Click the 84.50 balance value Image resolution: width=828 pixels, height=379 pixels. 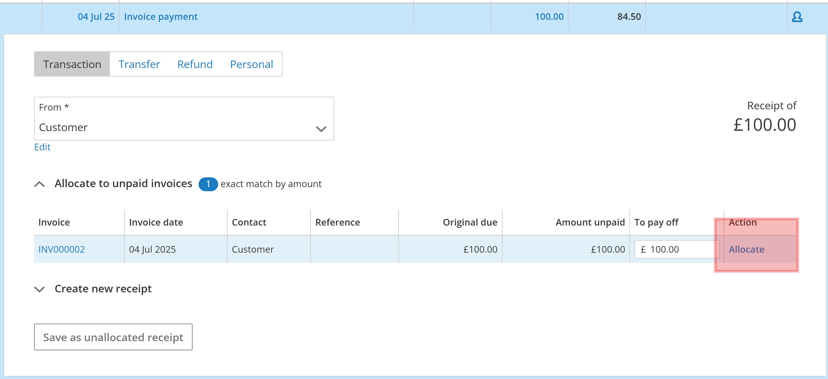point(629,17)
